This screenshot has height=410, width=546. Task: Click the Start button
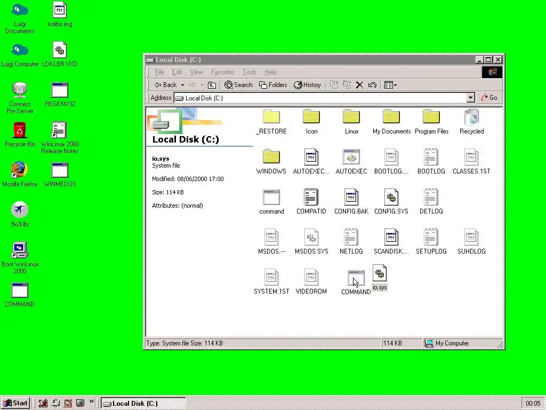(x=15, y=404)
